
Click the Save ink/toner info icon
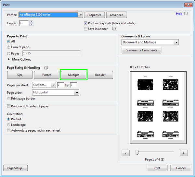[114, 29]
